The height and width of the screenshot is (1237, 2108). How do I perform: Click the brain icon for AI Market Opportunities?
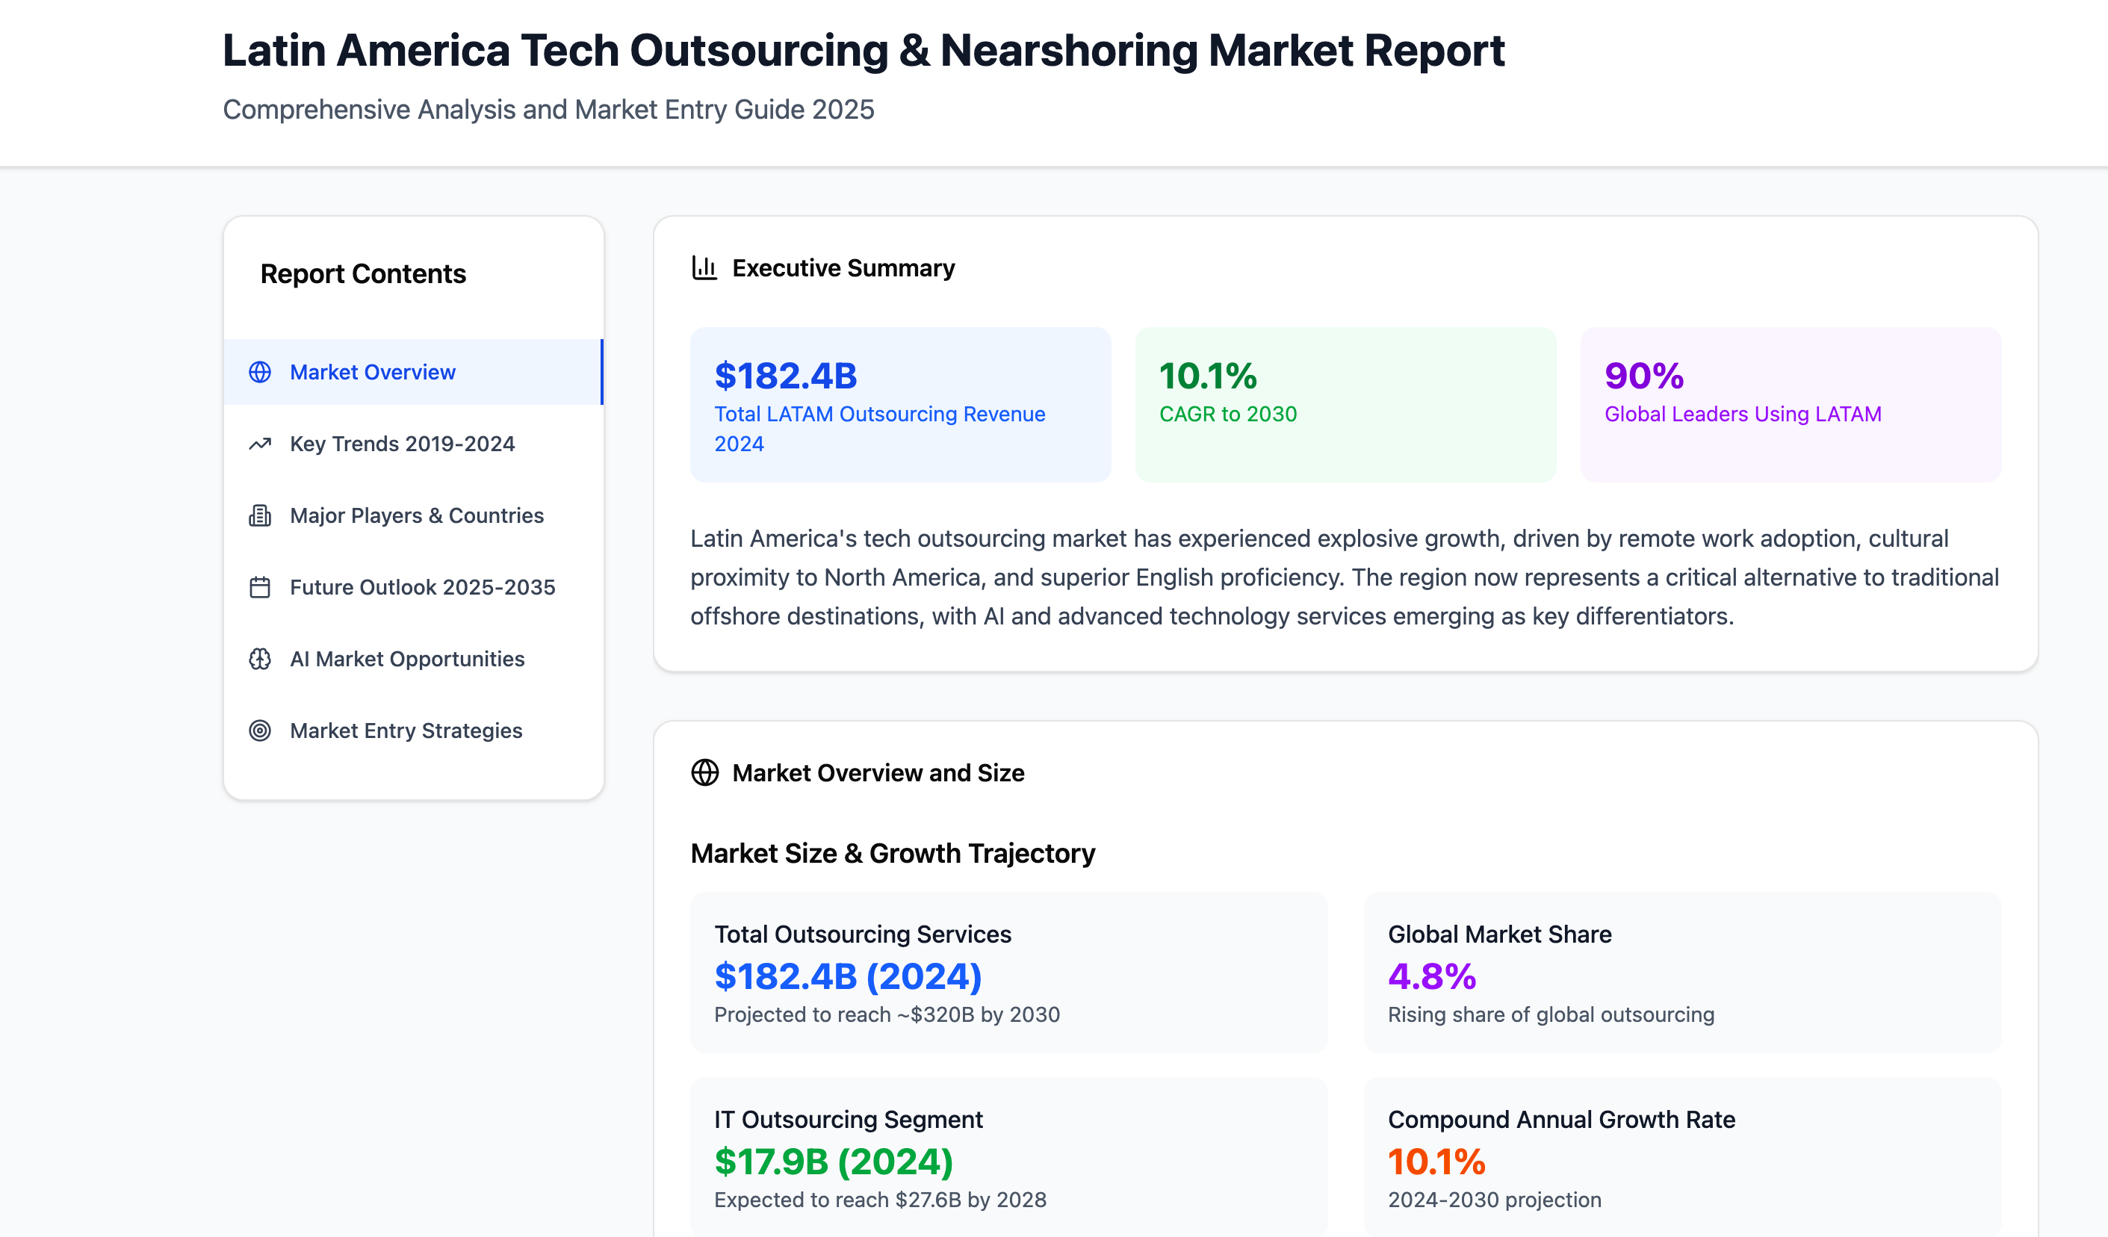260,659
